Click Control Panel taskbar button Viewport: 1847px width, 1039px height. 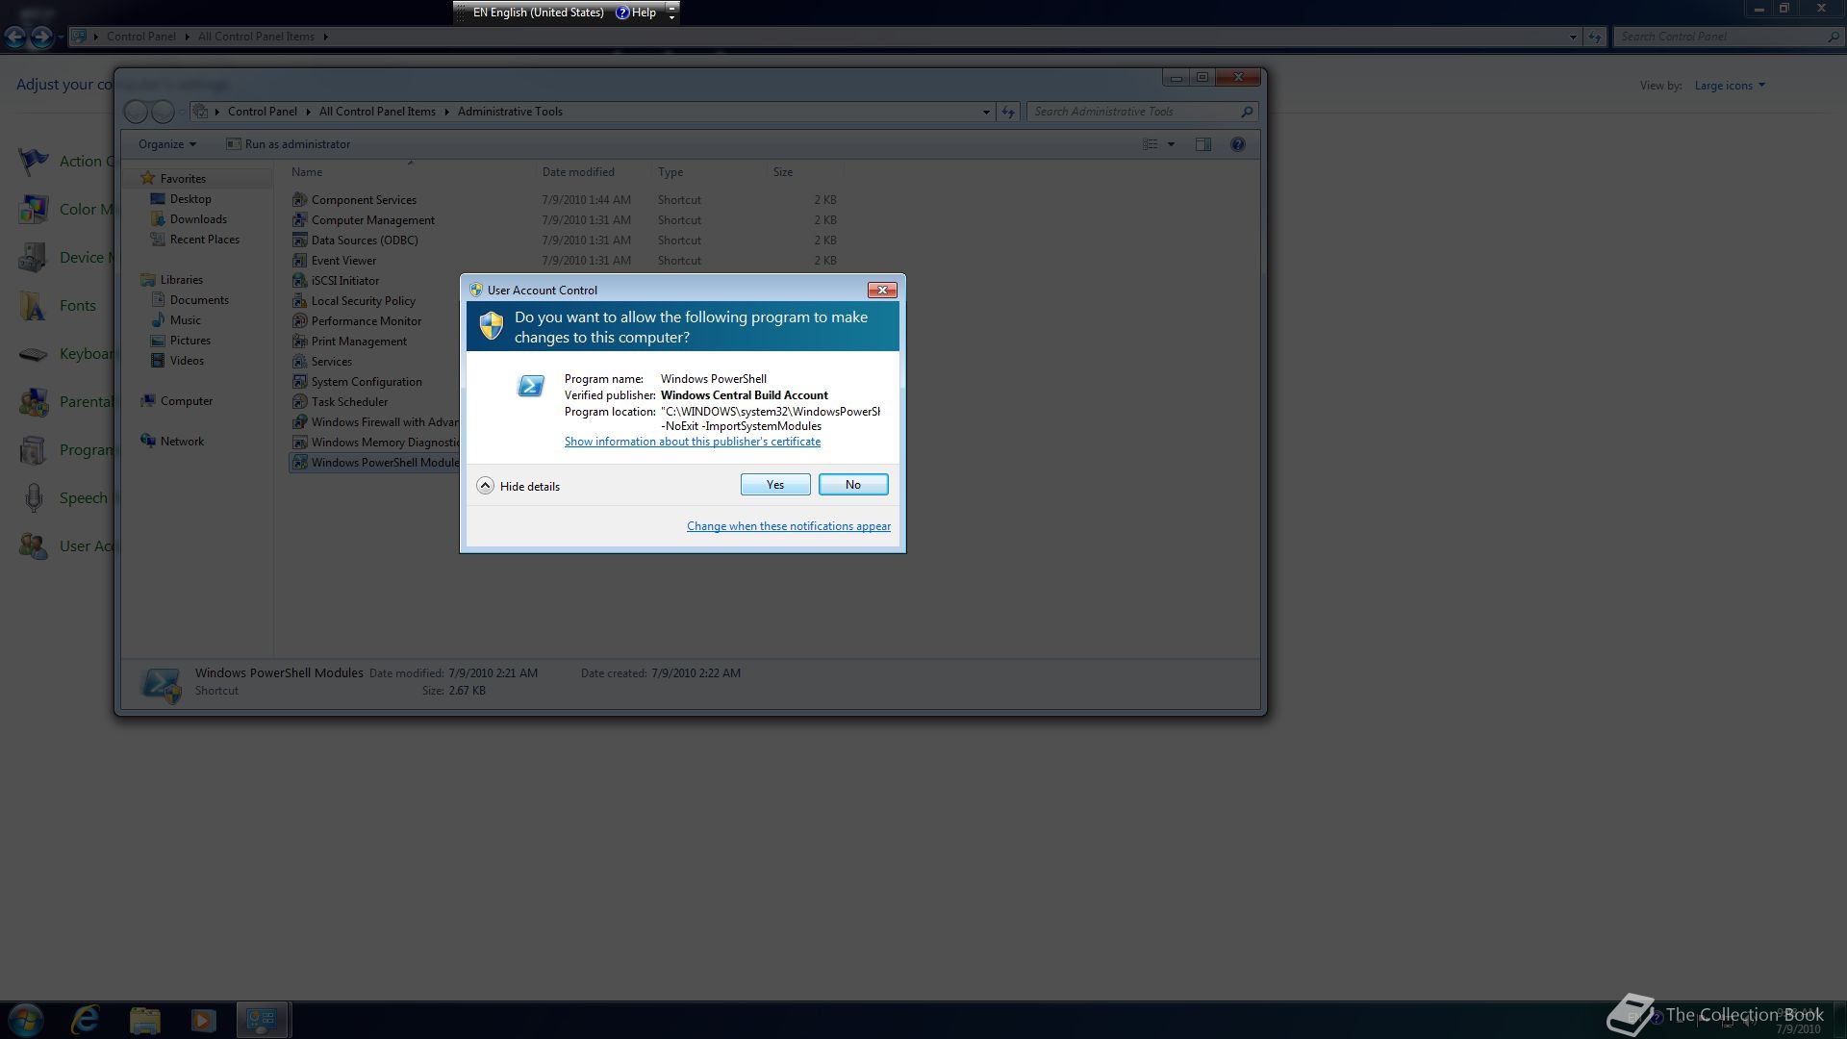[x=262, y=1020]
